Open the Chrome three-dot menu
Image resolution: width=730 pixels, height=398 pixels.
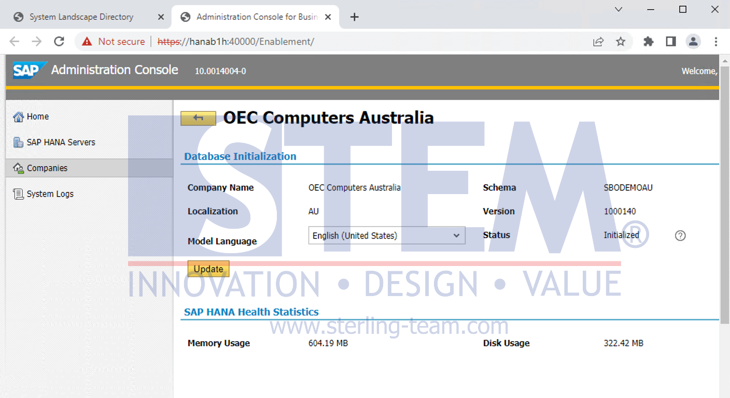coord(716,41)
